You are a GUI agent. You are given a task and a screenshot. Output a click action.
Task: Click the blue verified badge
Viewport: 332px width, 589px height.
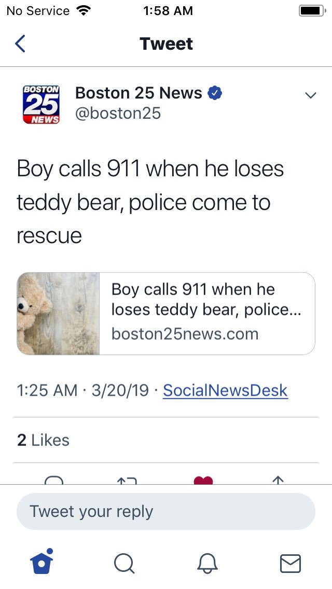click(215, 93)
